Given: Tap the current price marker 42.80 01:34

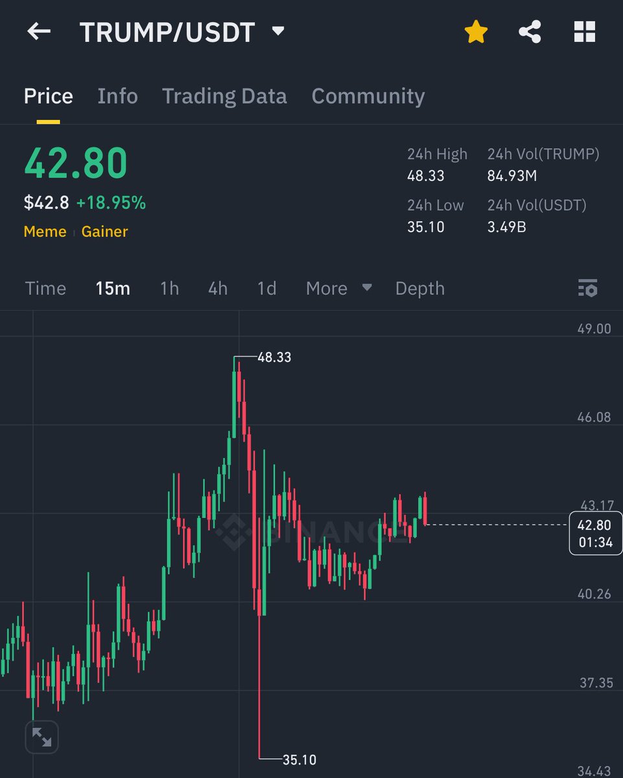Looking at the screenshot, I should pos(595,534).
